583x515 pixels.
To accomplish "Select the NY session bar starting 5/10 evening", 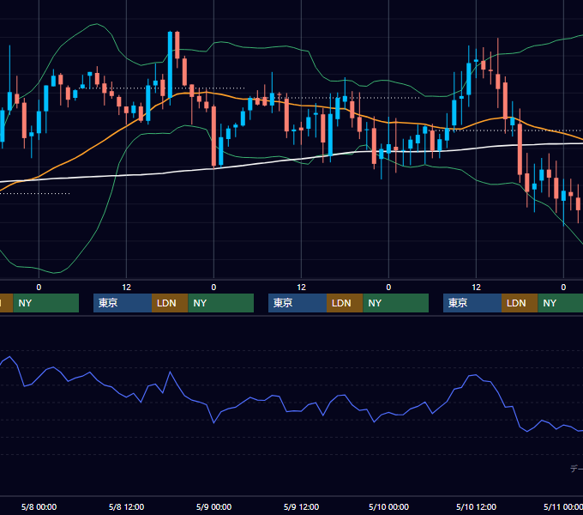I will (x=561, y=303).
